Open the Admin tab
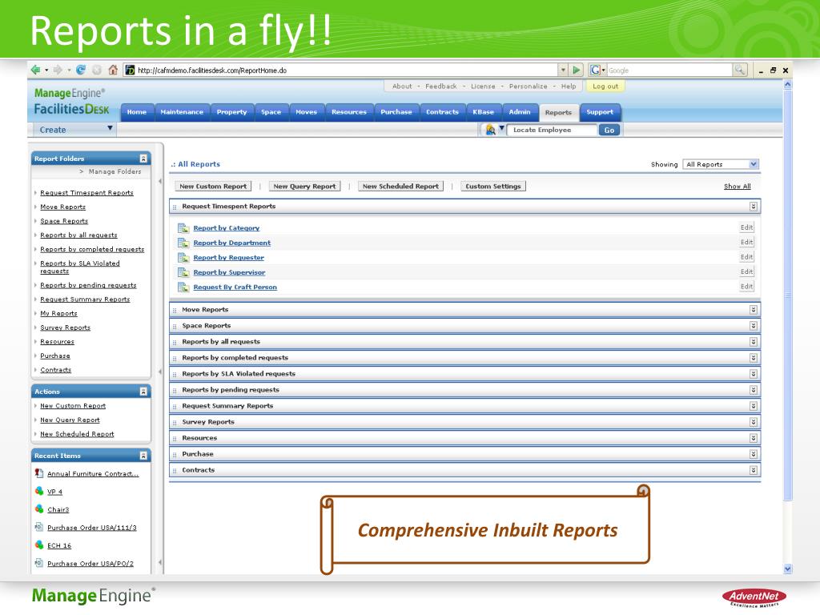 point(520,112)
